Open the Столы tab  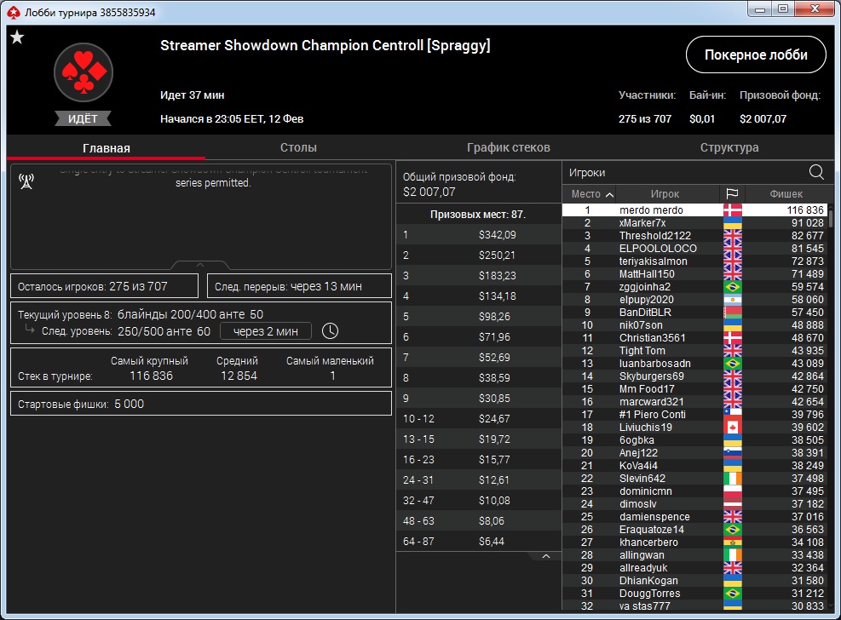point(298,147)
